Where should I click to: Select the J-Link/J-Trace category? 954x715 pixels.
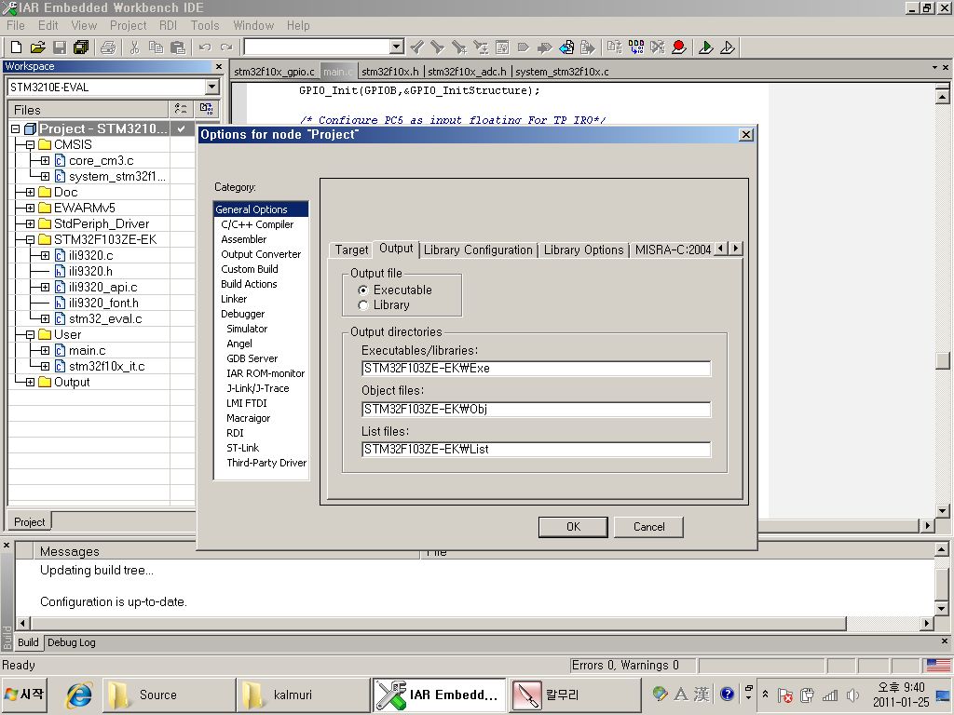tap(257, 388)
